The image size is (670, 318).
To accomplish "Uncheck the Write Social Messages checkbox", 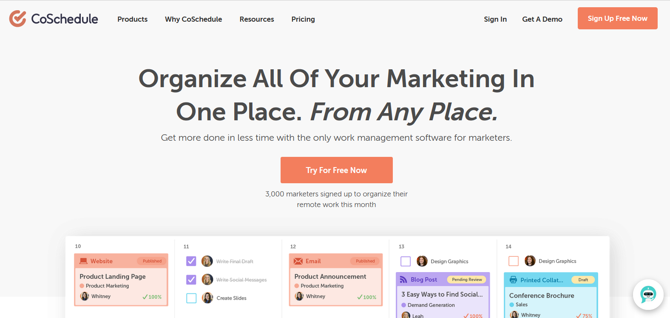I will tap(191, 279).
